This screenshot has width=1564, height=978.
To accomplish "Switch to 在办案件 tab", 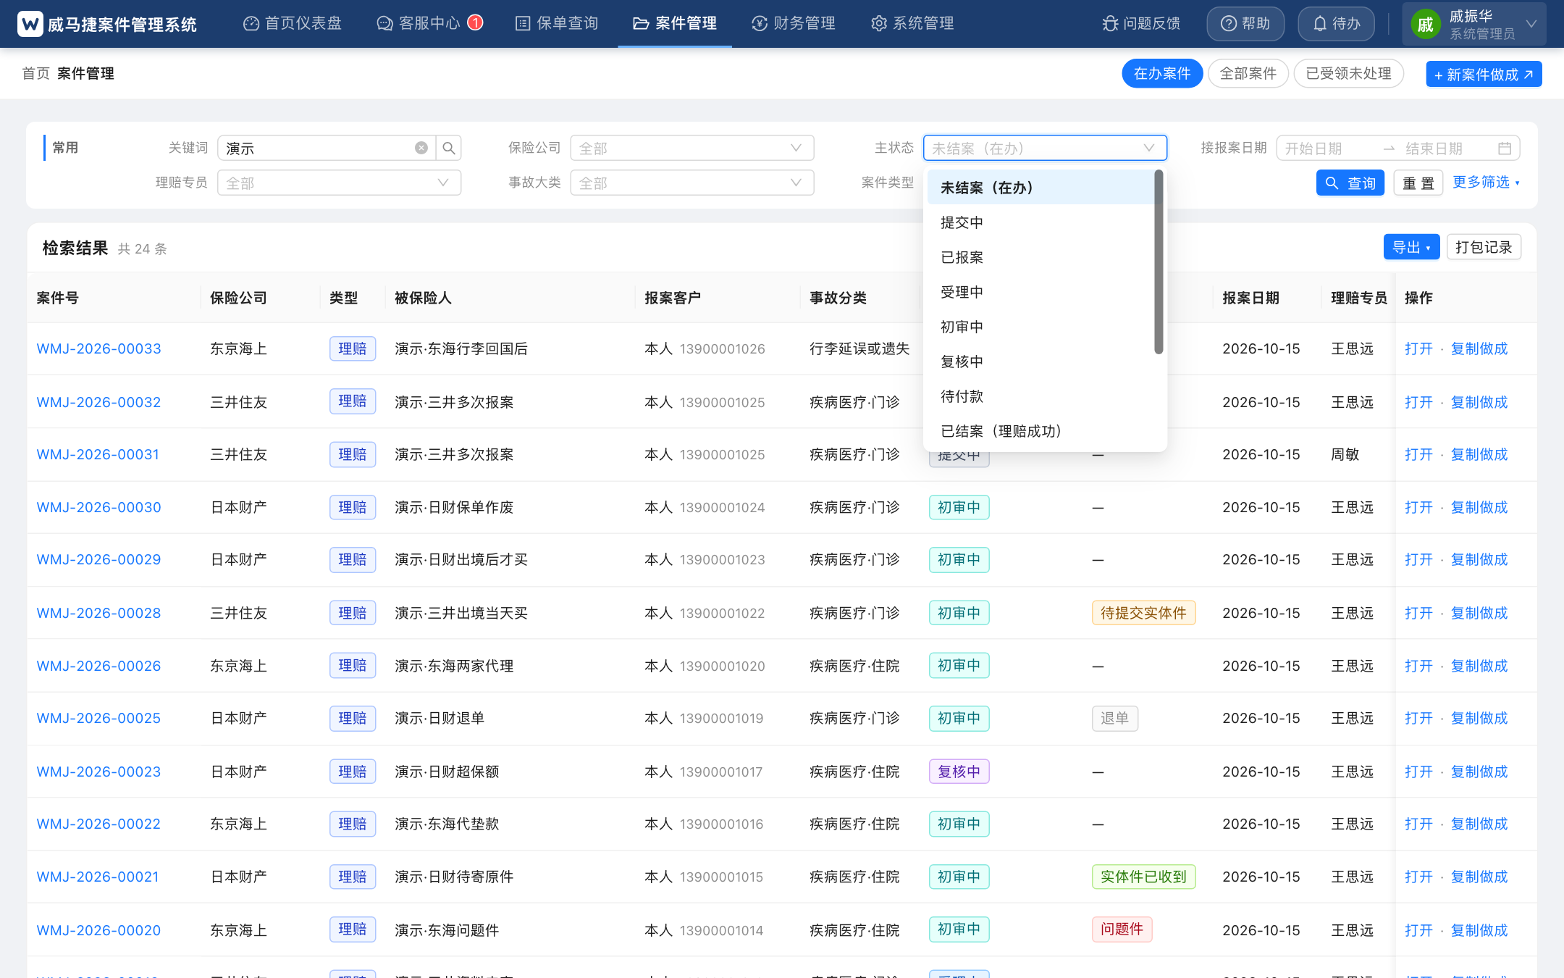I will [x=1162, y=73].
